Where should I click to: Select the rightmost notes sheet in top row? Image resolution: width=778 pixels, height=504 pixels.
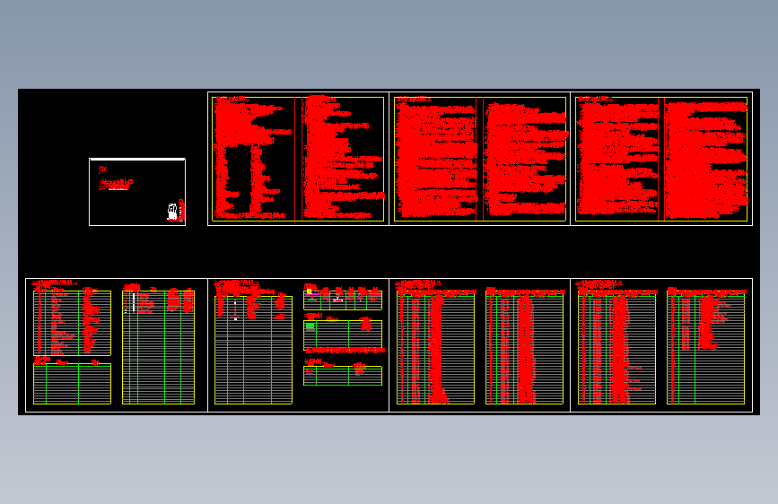point(661,159)
